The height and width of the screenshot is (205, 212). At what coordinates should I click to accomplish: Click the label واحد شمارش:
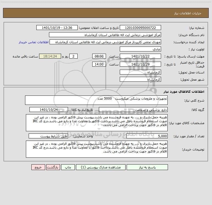coord(83,136)
